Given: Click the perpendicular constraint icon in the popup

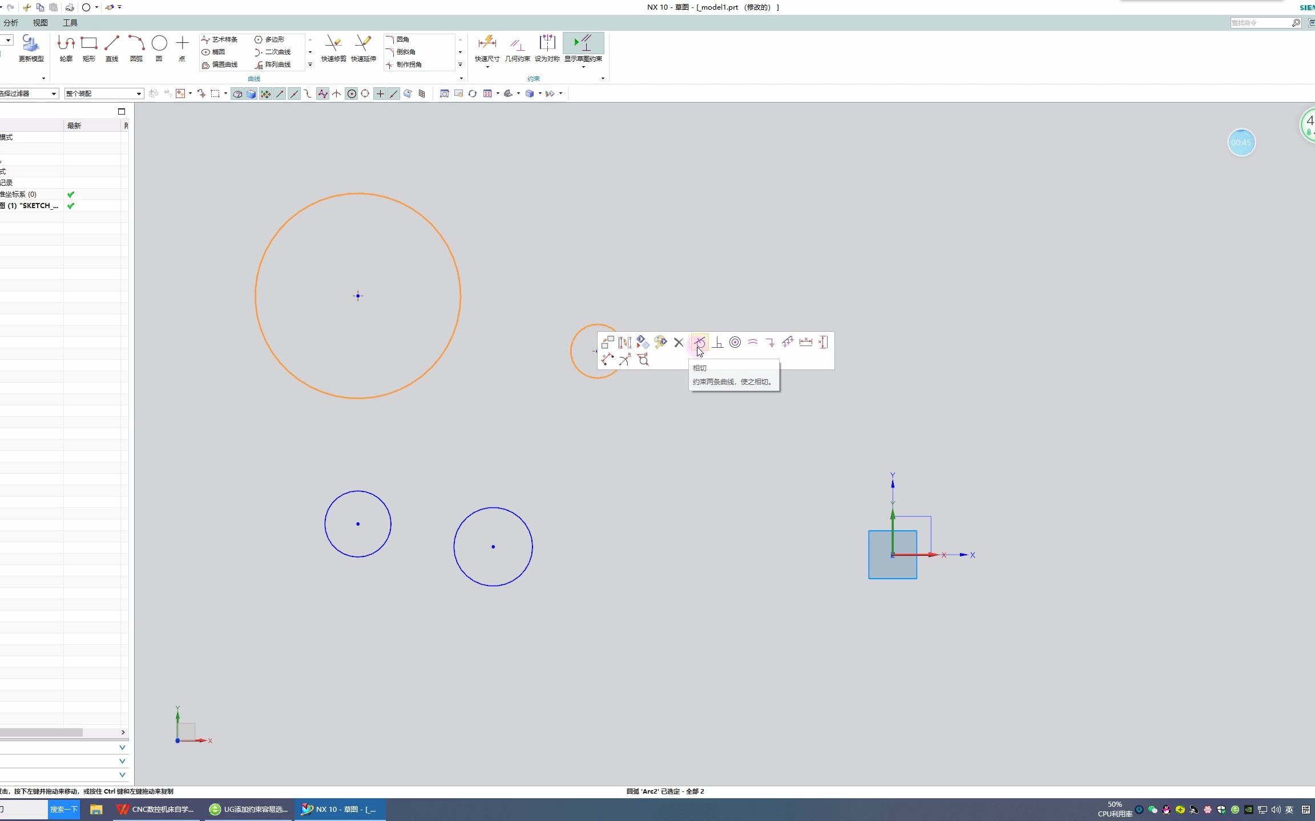Looking at the screenshot, I should click(718, 342).
